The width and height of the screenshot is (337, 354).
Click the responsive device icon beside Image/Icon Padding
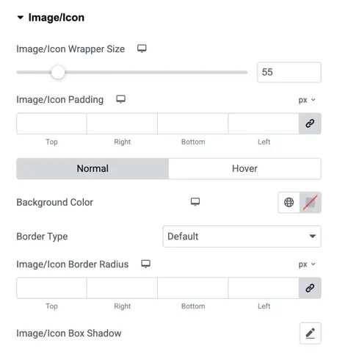[120, 99]
